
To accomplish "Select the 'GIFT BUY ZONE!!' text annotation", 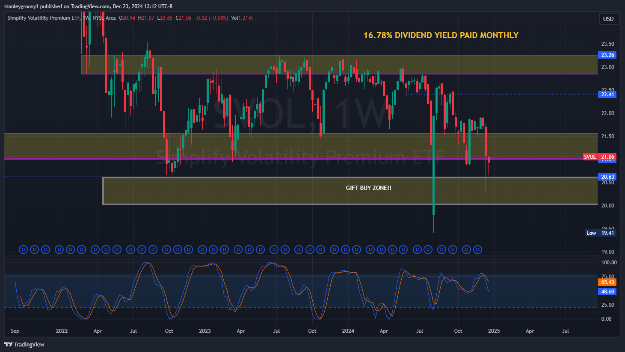I will click(368, 188).
